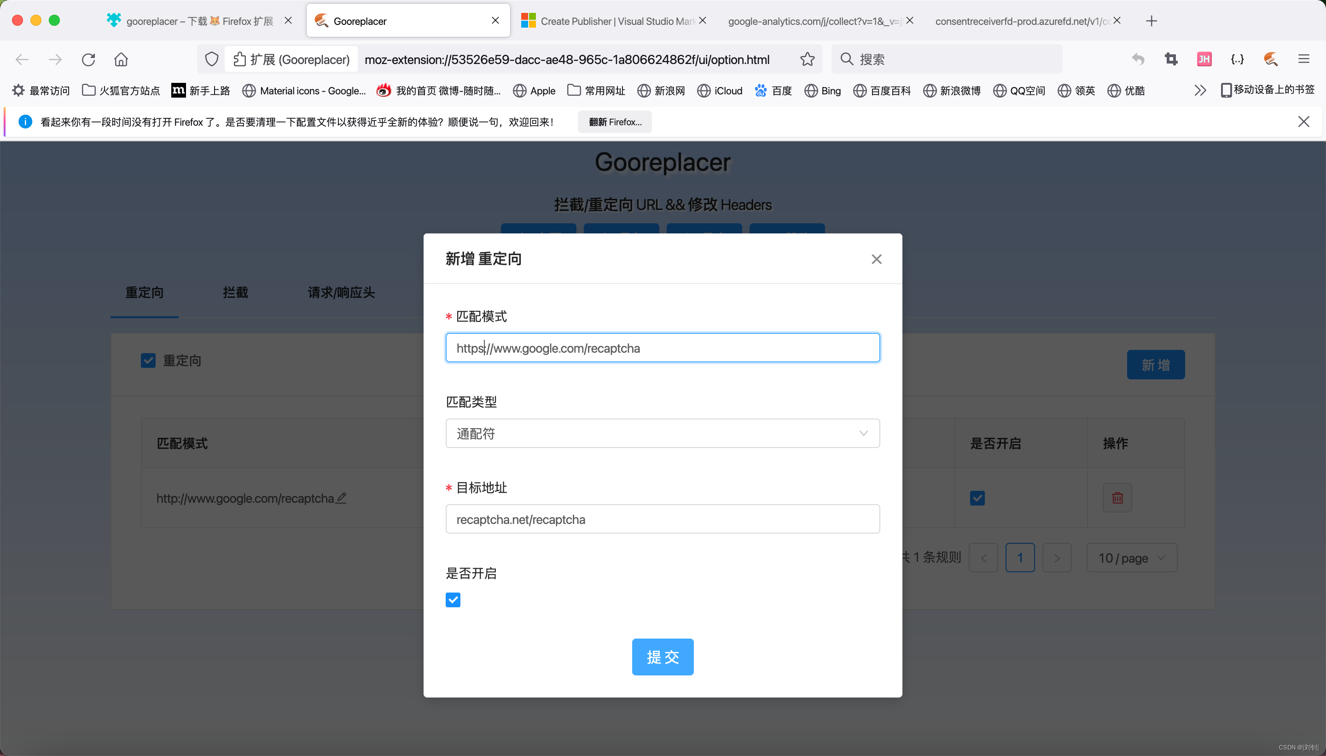Uncheck the rule's enabled checkbox in table
This screenshot has height=756, width=1326.
[977, 498]
